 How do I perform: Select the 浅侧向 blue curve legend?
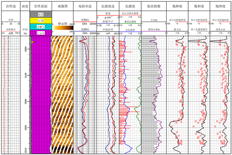84,29
